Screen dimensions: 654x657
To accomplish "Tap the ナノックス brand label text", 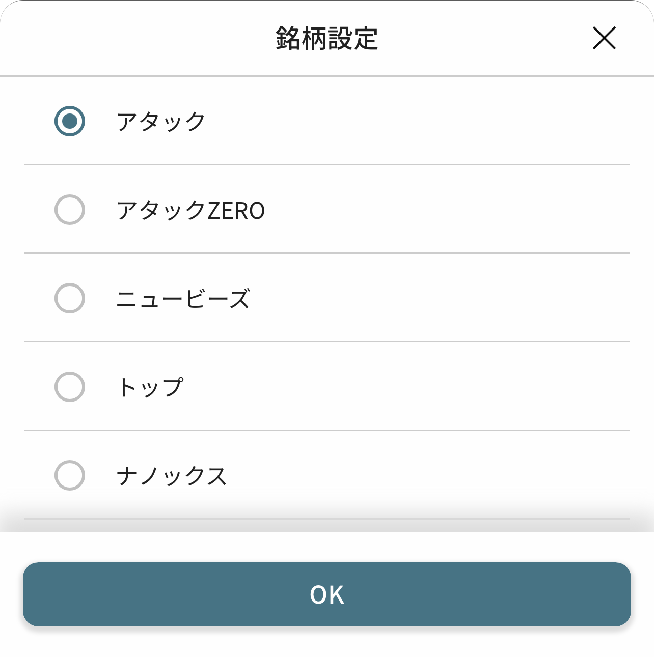I will click(171, 476).
